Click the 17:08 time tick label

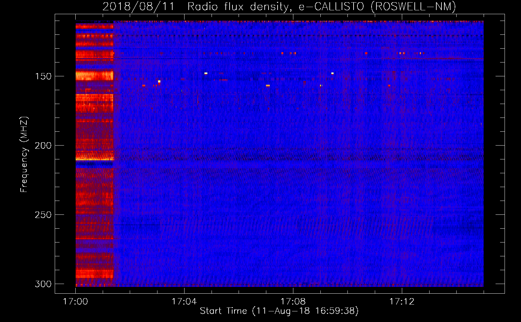click(293, 302)
